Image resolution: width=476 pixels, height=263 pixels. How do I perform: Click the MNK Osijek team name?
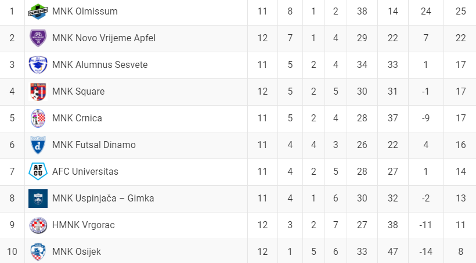point(77,252)
